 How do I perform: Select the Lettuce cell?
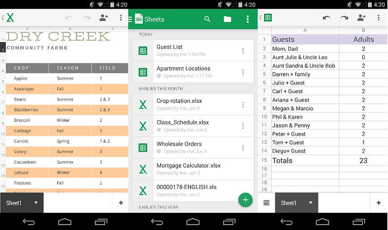[x=27, y=172]
